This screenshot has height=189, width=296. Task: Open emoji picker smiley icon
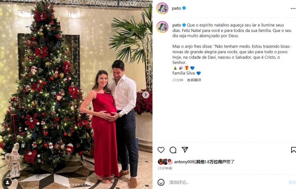pos(161,182)
